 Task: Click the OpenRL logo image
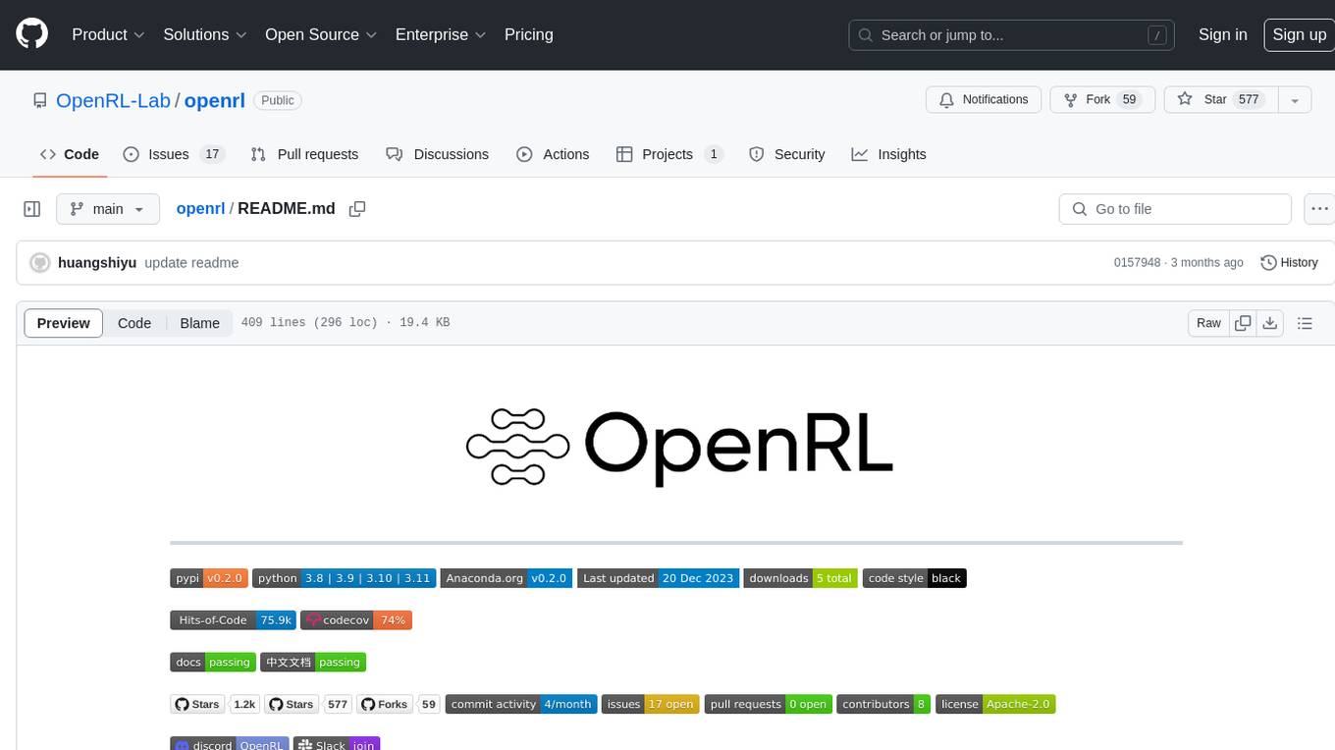[678, 448]
